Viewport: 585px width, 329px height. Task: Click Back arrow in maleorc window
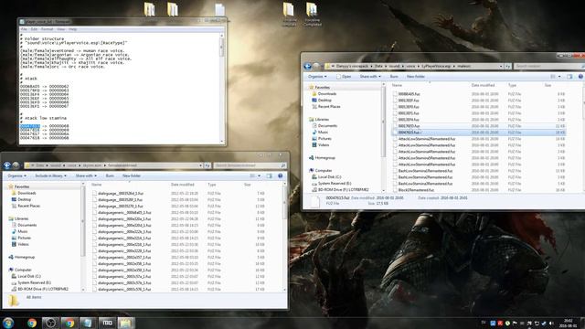pyautogui.click(x=308, y=66)
